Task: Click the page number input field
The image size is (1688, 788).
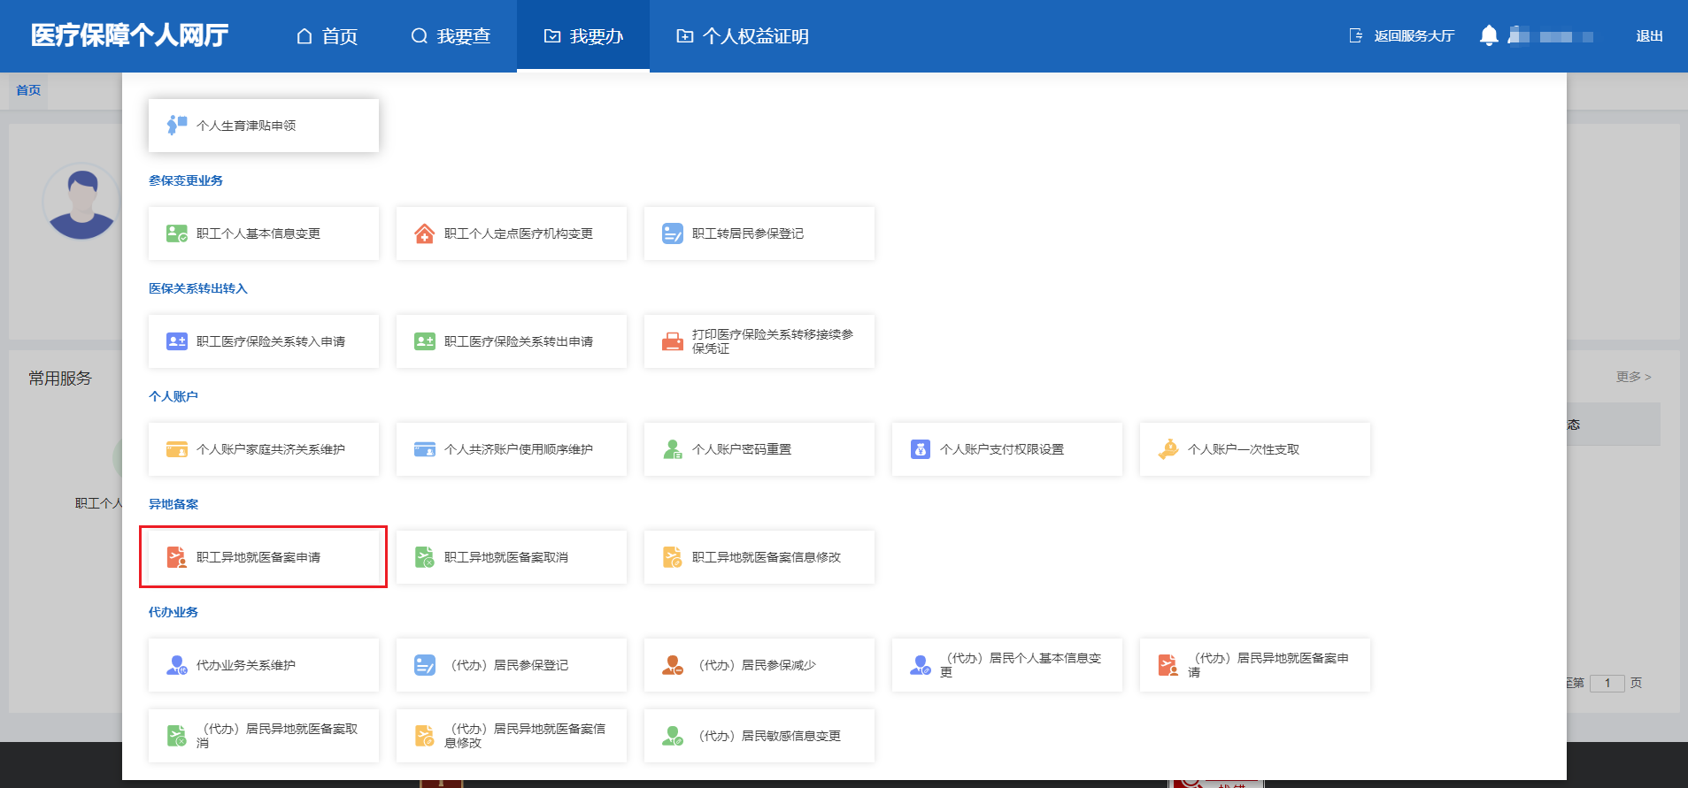Action: 1607,683
